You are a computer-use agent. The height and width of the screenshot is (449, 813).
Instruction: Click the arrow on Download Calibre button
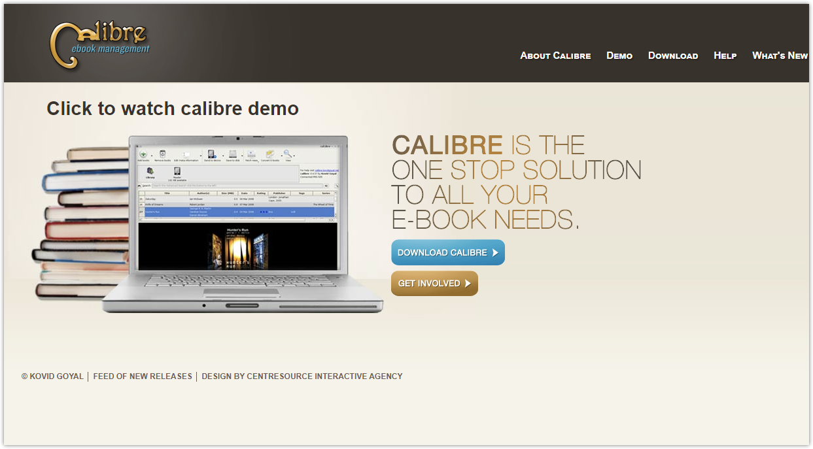[x=495, y=252]
